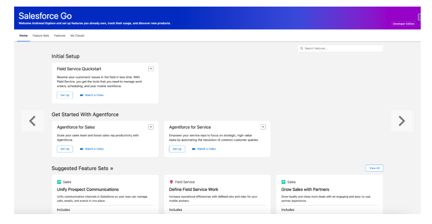Screen dimensions: 432x224
Task: Click the Salesforce Go title
Action: (45, 16)
